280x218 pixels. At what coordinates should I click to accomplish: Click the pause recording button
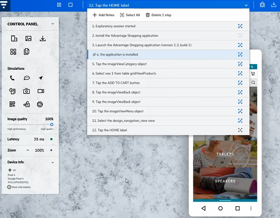(59, 5)
